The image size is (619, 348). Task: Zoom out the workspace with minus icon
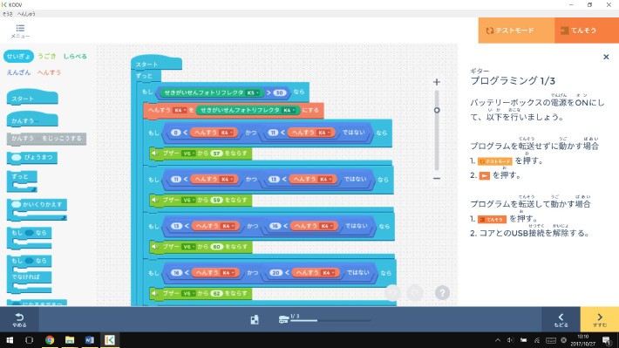(437, 178)
